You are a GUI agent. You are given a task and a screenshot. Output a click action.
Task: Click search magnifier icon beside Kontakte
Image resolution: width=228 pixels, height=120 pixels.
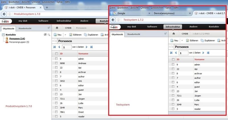49,34
